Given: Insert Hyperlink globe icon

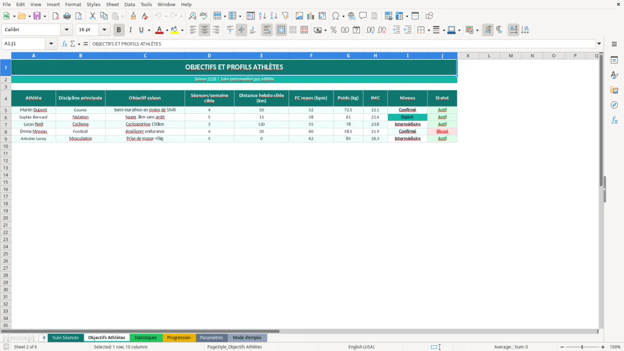Looking at the screenshot, I should [x=352, y=16].
